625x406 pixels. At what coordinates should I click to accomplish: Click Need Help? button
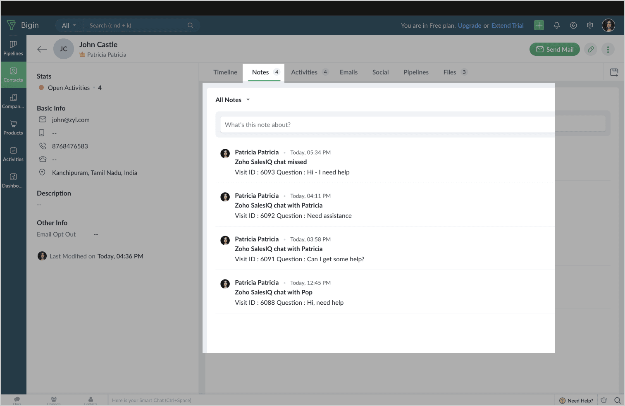click(576, 400)
